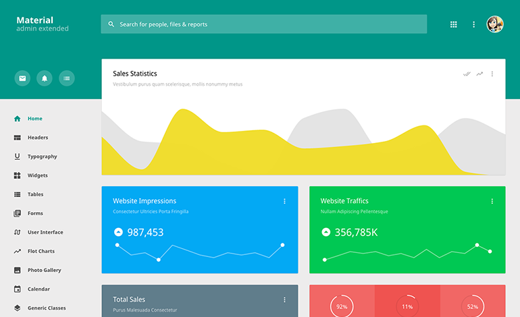
Task: Click the up arrow icon beside 356,785K
Action: coord(326,232)
